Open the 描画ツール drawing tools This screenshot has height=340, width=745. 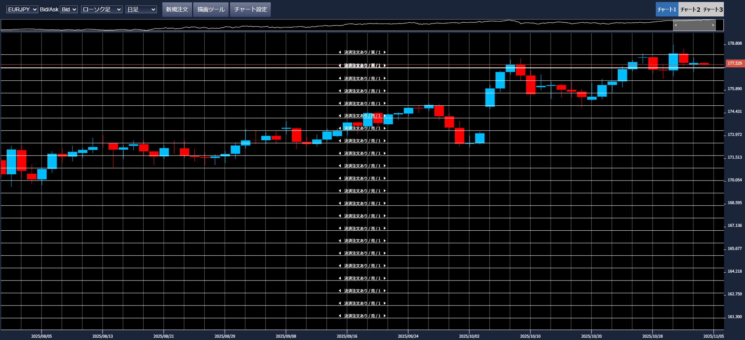(211, 9)
